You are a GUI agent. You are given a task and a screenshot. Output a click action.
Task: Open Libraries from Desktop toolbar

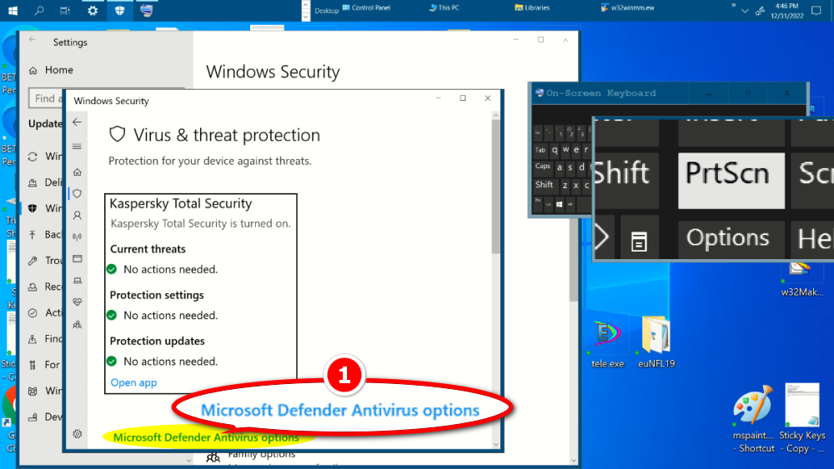tap(532, 7)
